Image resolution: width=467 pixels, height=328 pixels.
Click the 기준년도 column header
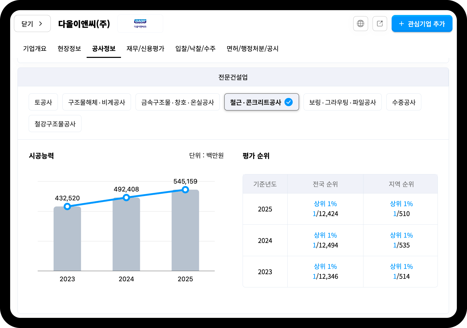(x=265, y=184)
